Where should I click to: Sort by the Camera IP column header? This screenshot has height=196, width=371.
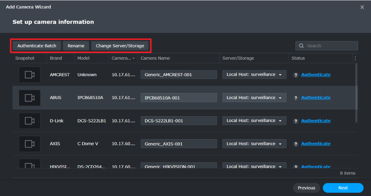pos(123,58)
